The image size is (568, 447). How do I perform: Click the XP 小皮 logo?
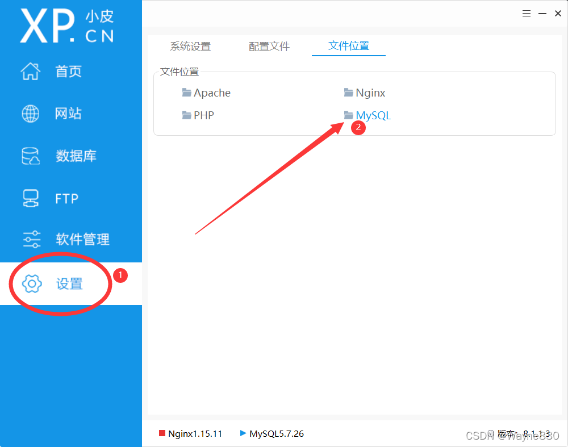point(68,26)
